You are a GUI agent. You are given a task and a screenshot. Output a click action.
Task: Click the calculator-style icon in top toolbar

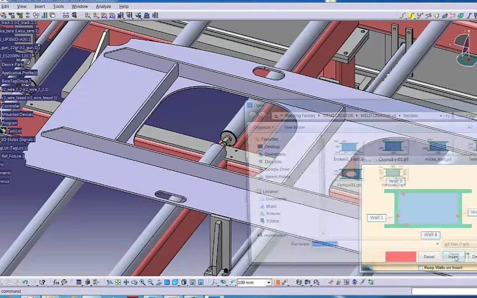pyautogui.click(x=147, y=15)
